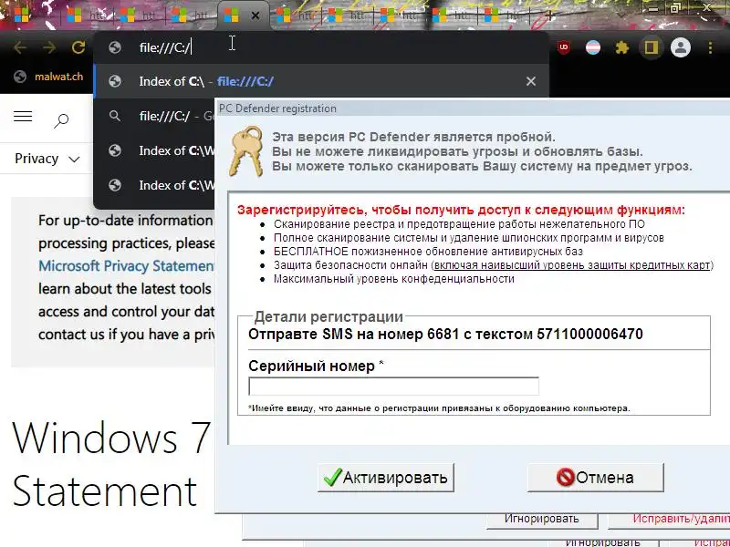Click the Серийный номер input field

click(x=394, y=386)
